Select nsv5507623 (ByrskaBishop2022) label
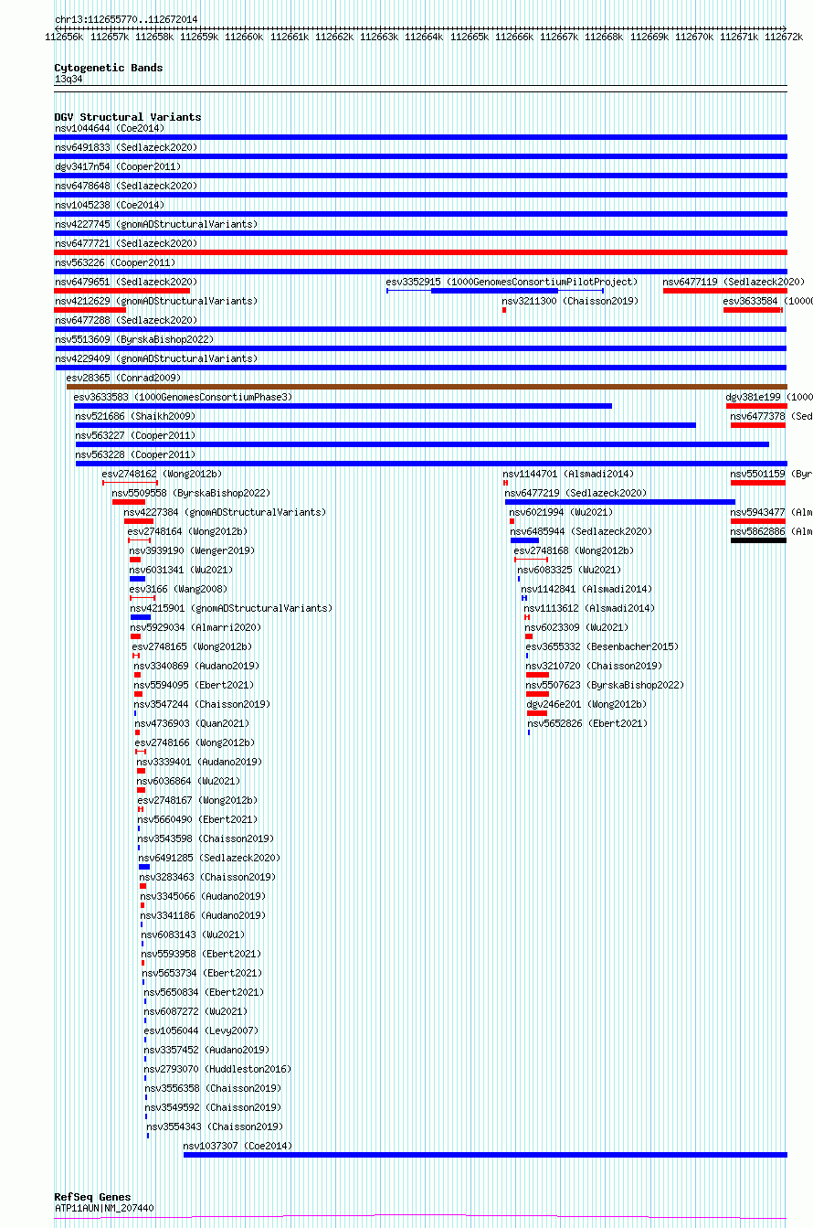 (605, 685)
